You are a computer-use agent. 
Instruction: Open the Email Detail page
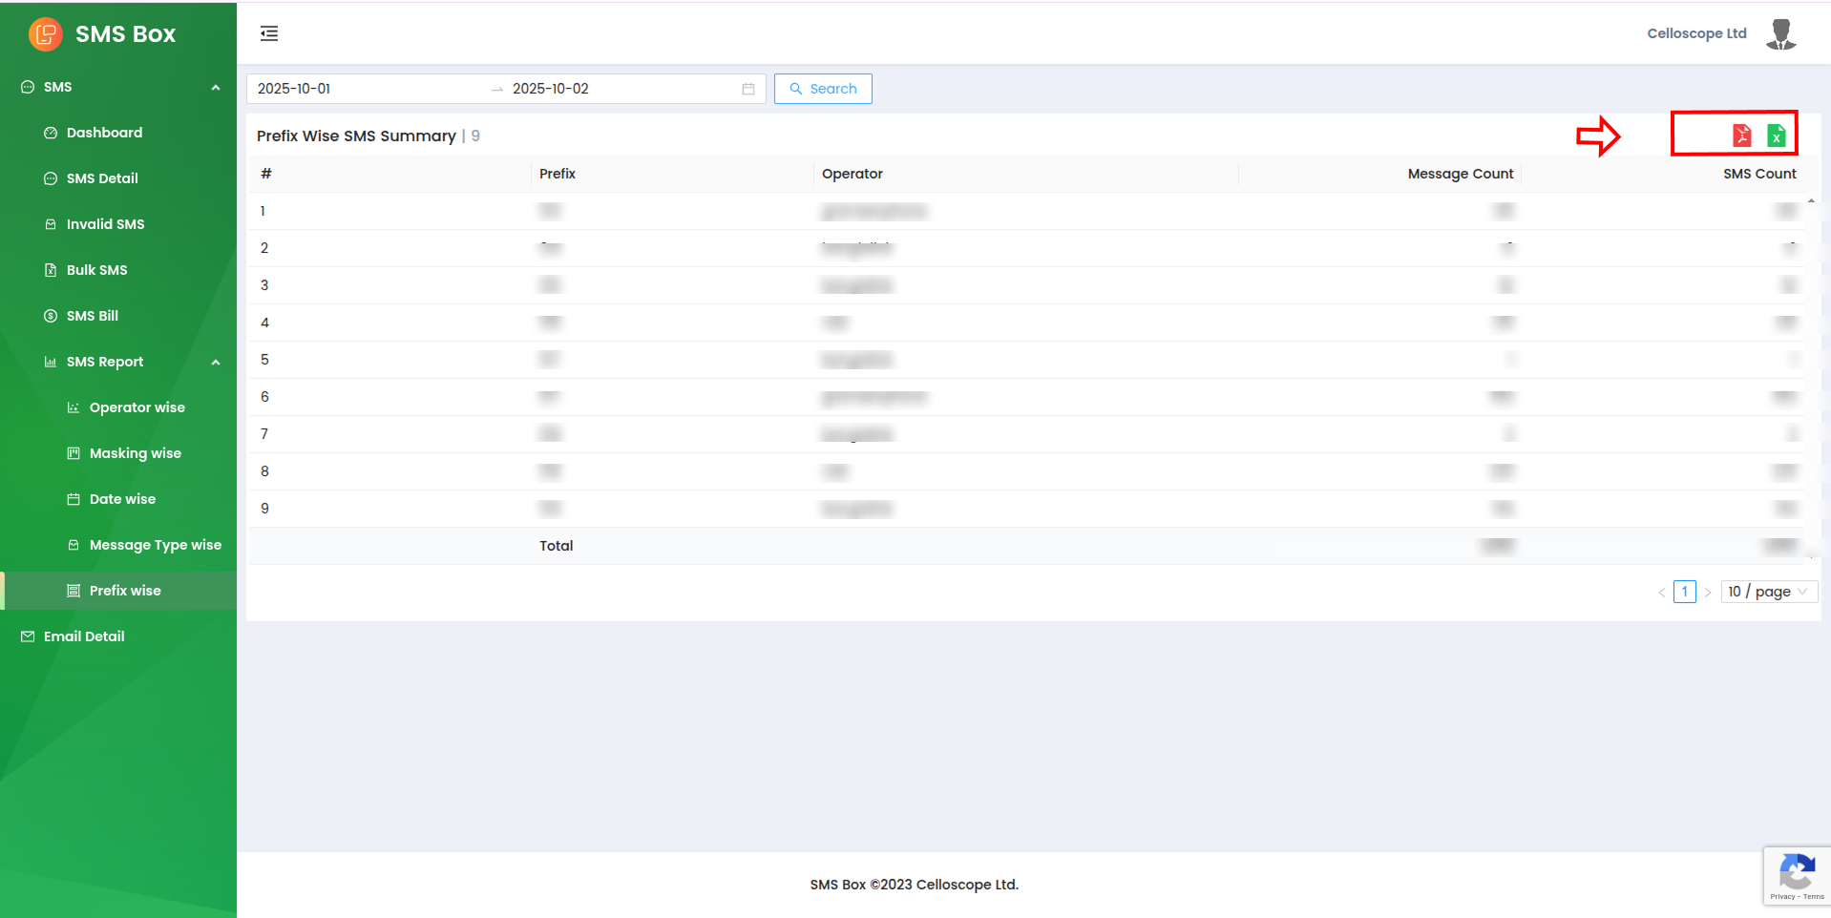pyautogui.click(x=84, y=636)
